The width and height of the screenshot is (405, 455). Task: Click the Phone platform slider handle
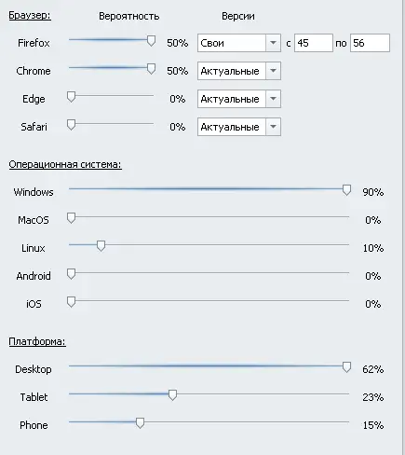pyautogui.click(x=140, y=423)
